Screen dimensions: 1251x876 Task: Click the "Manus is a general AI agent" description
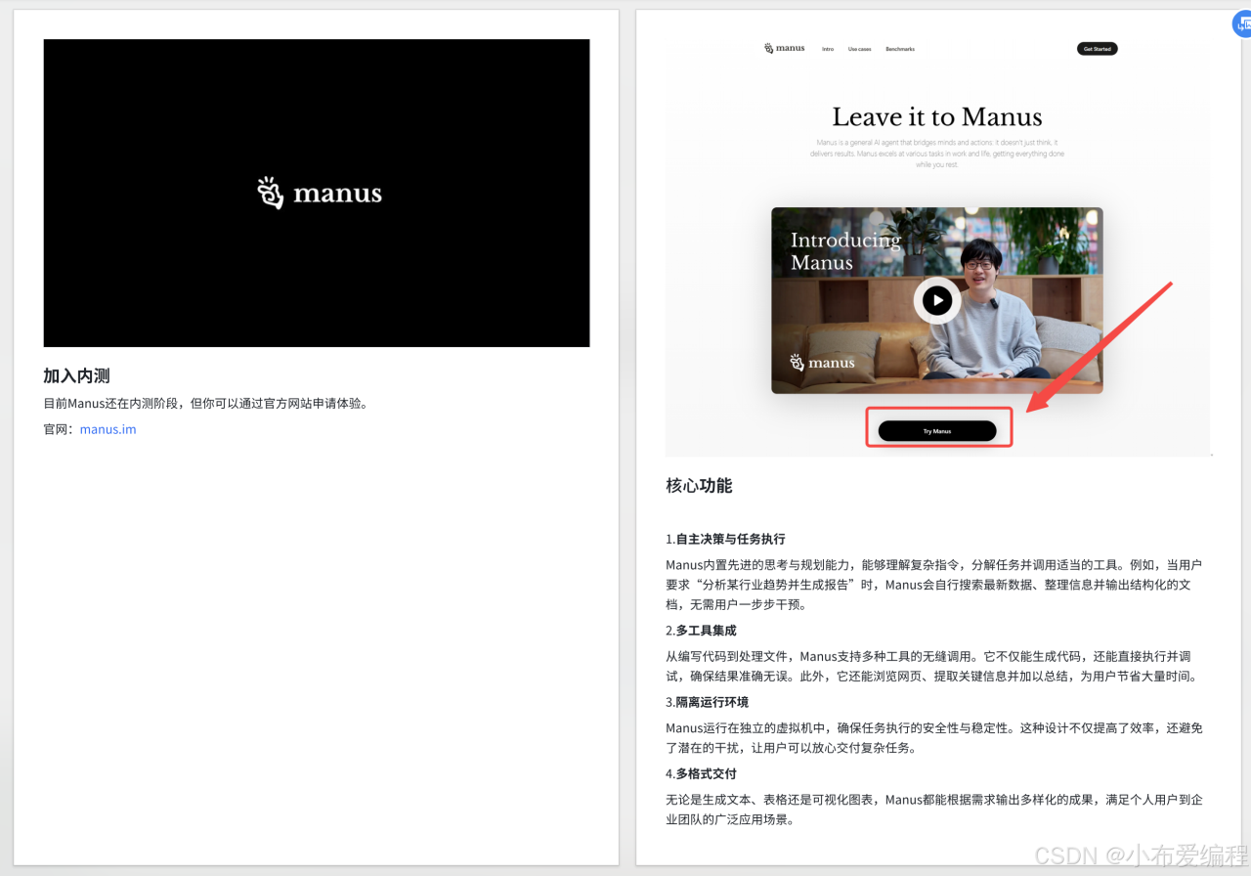[937, 153]
